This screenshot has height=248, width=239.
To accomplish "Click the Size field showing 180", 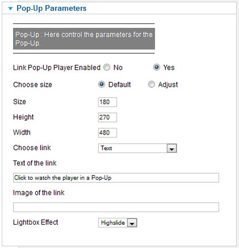I will coord(108,102).
